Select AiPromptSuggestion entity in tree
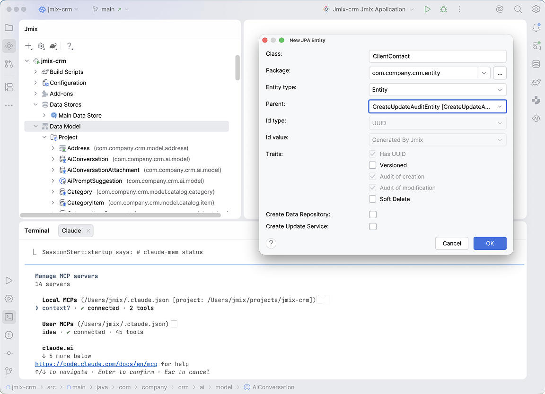Screen dimensions: 545x394 (x=95, y=181)
